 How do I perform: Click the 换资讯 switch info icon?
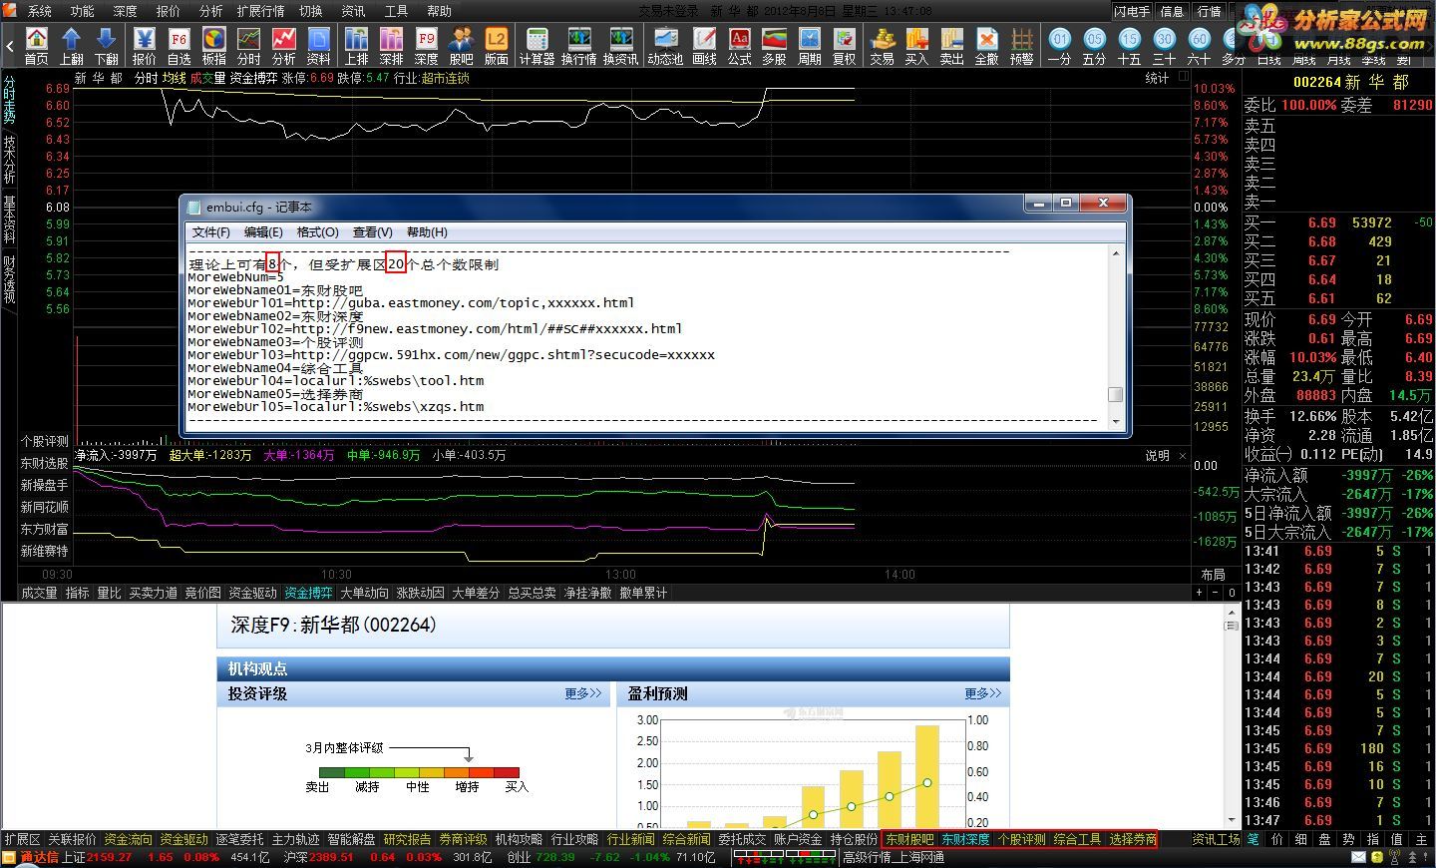click(x=621, y=46)
